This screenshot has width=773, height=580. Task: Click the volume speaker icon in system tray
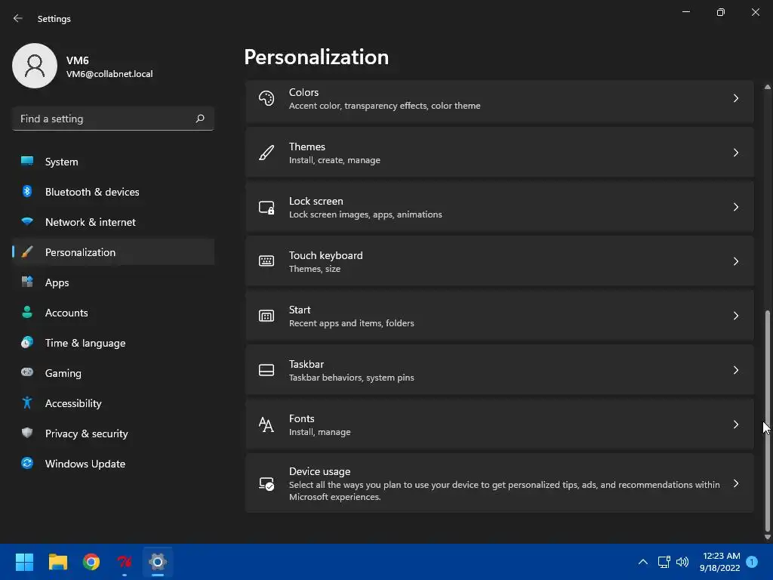[x=682, y=562]
